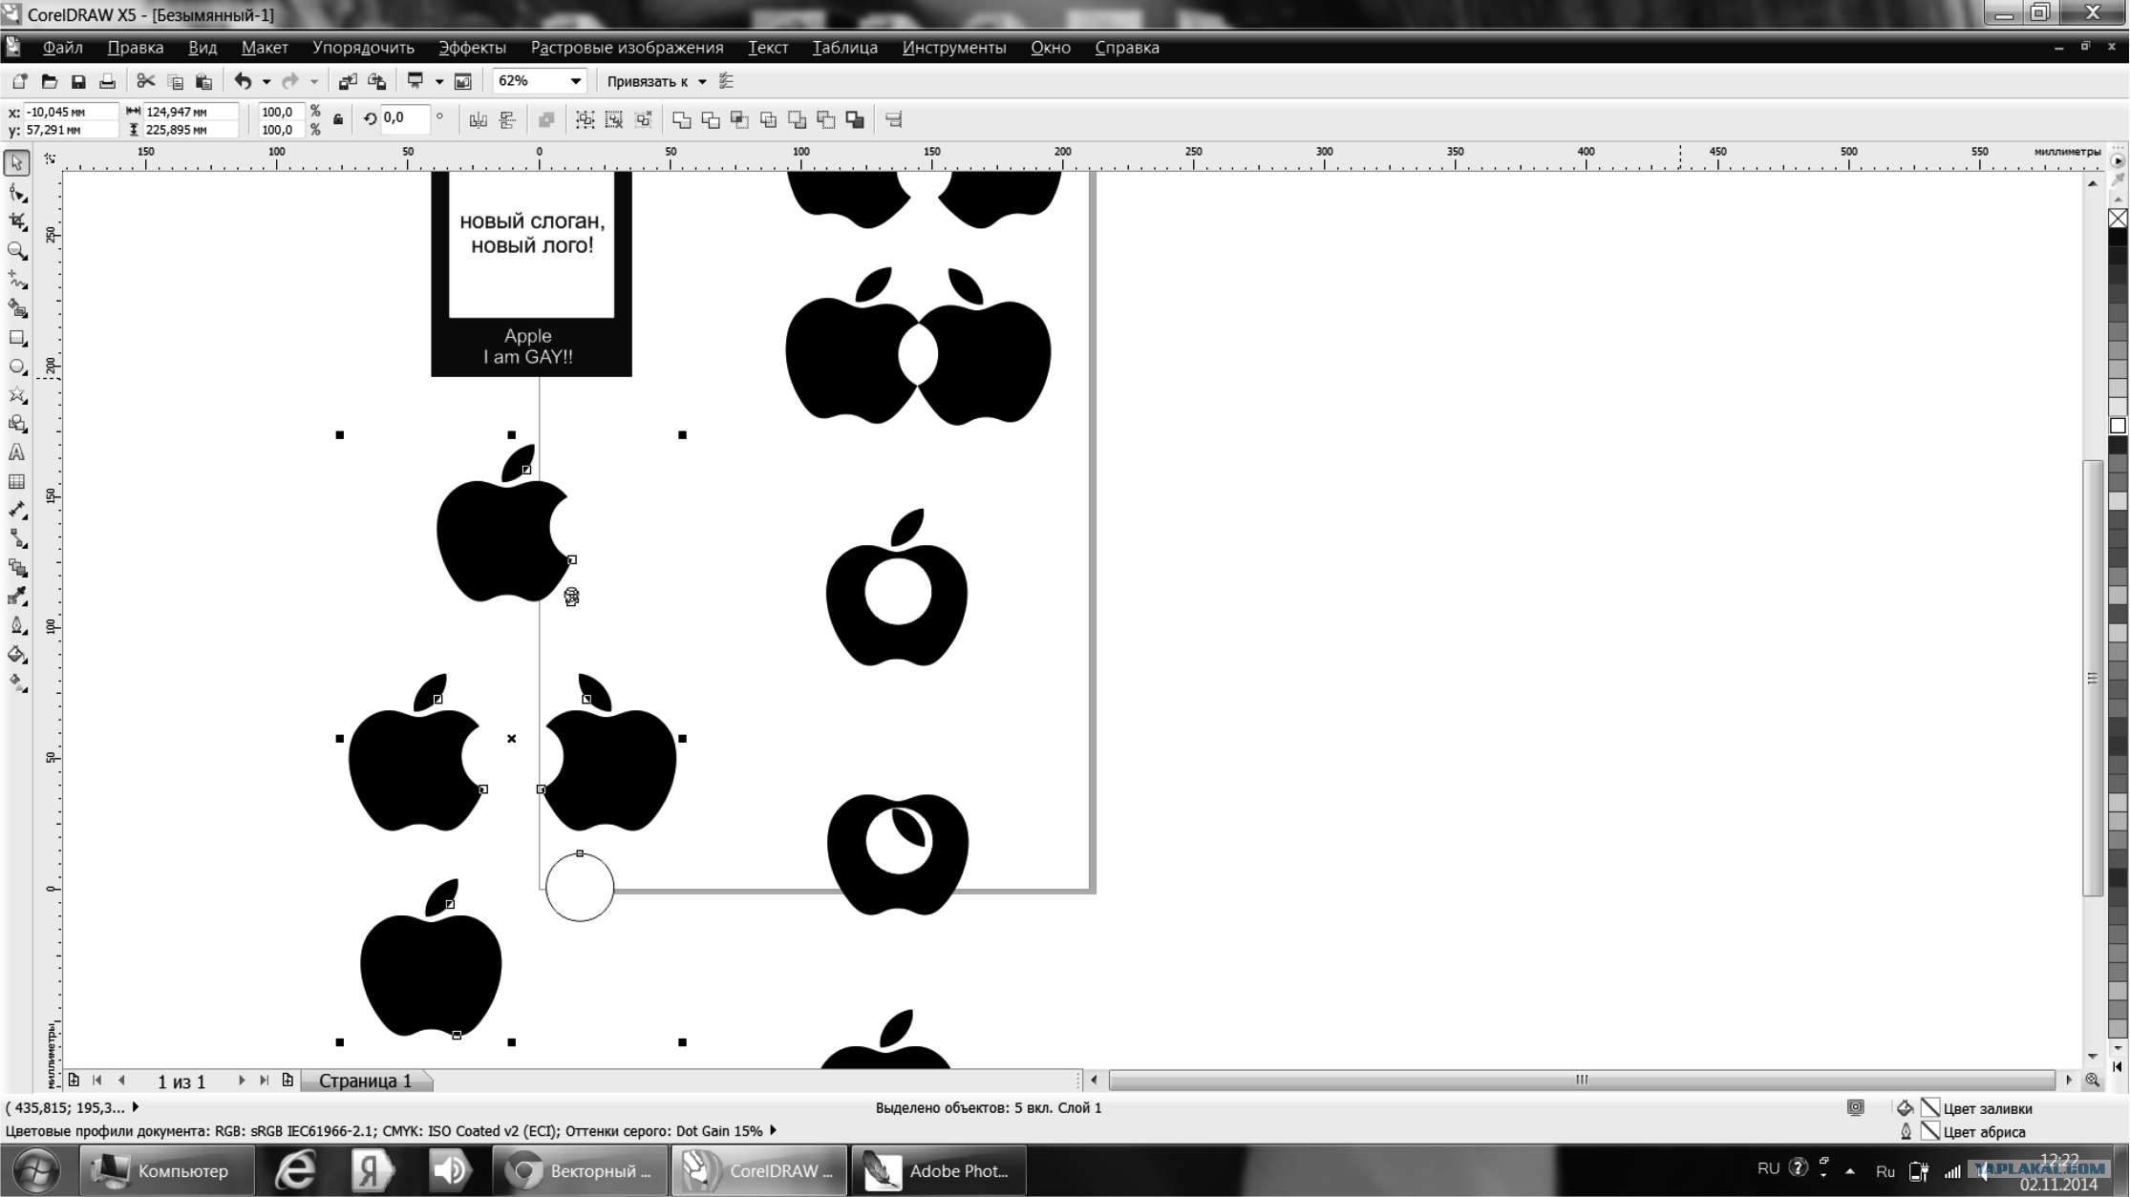Select the Freehand drawing tool
The image size is (2130, 1197).
coord(17,280)
